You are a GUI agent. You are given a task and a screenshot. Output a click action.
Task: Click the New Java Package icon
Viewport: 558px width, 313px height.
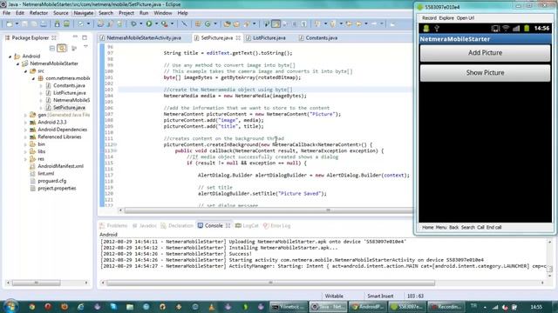point(198,23)
